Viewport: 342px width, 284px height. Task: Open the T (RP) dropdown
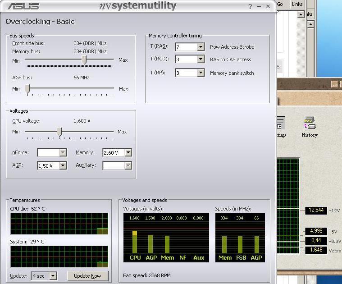(201, 73)
